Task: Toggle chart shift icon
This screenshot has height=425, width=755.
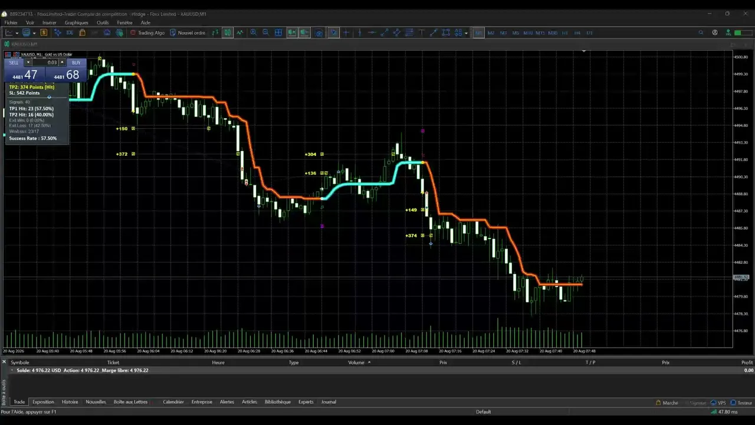Action: pos(304,32)
